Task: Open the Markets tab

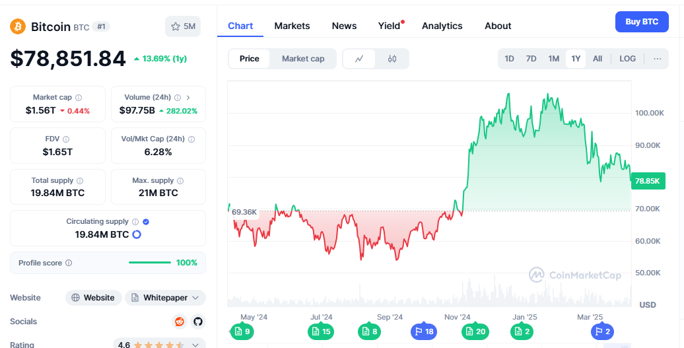Action: [x=292, y=26]
